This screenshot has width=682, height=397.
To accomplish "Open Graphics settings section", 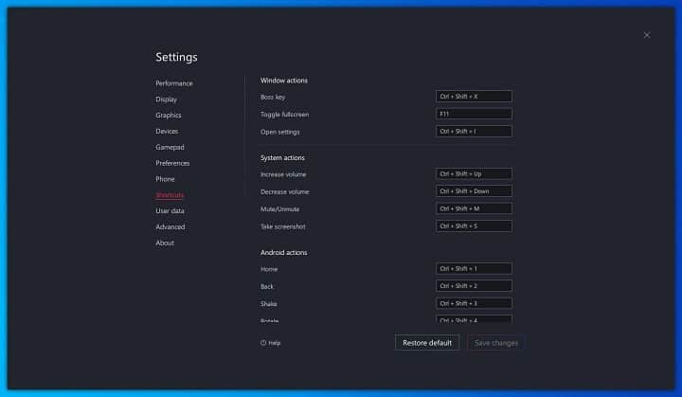I will pyautogui.click(x=169, y=116).
